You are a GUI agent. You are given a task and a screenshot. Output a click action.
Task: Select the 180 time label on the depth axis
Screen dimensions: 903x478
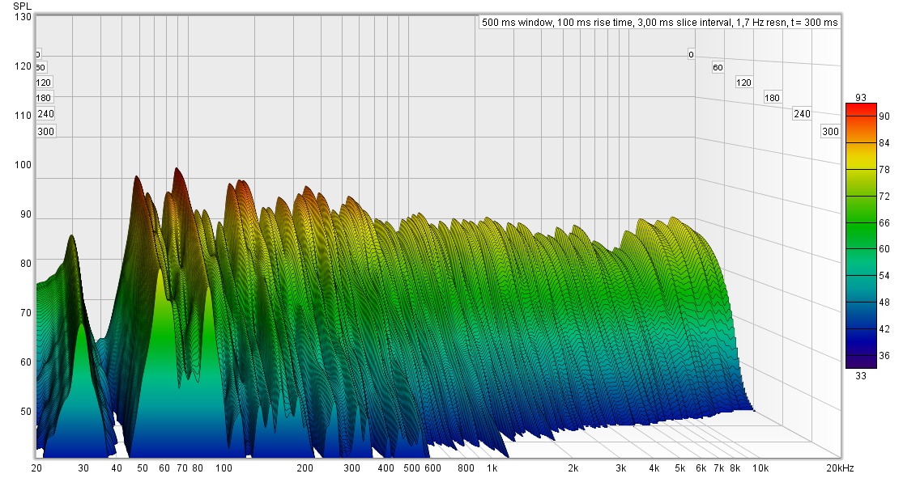tap(772, 98)
